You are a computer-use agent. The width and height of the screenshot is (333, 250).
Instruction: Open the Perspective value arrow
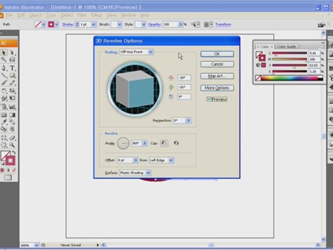click(x=188, y=120)
